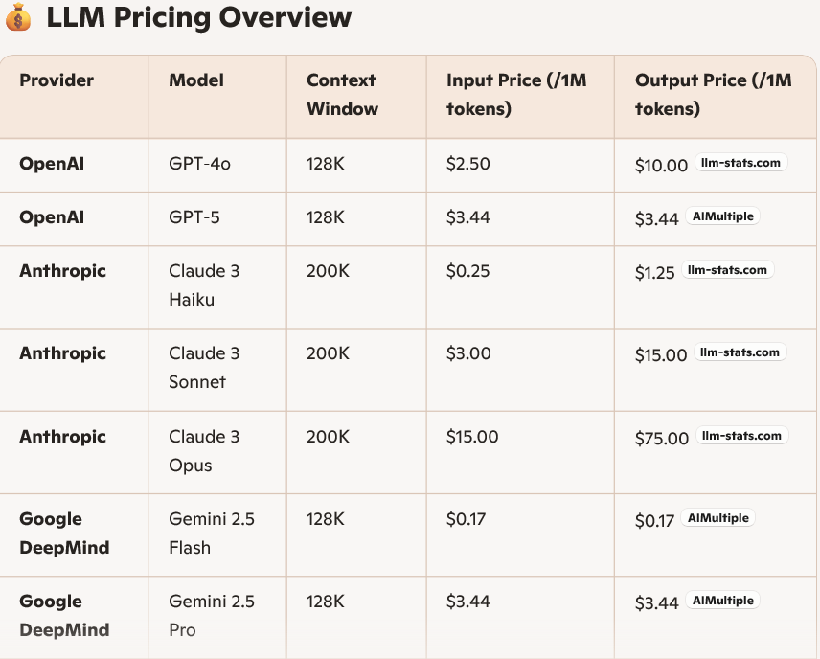Image resolution: width=820 pixels, height=659 pixels.
Task: Click the Context Window column header
Action: (x=342, y=95)
